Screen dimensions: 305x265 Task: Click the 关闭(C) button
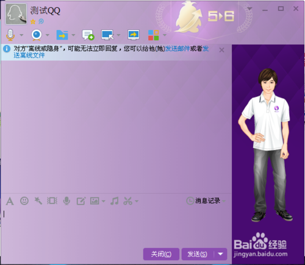(161, 254)
